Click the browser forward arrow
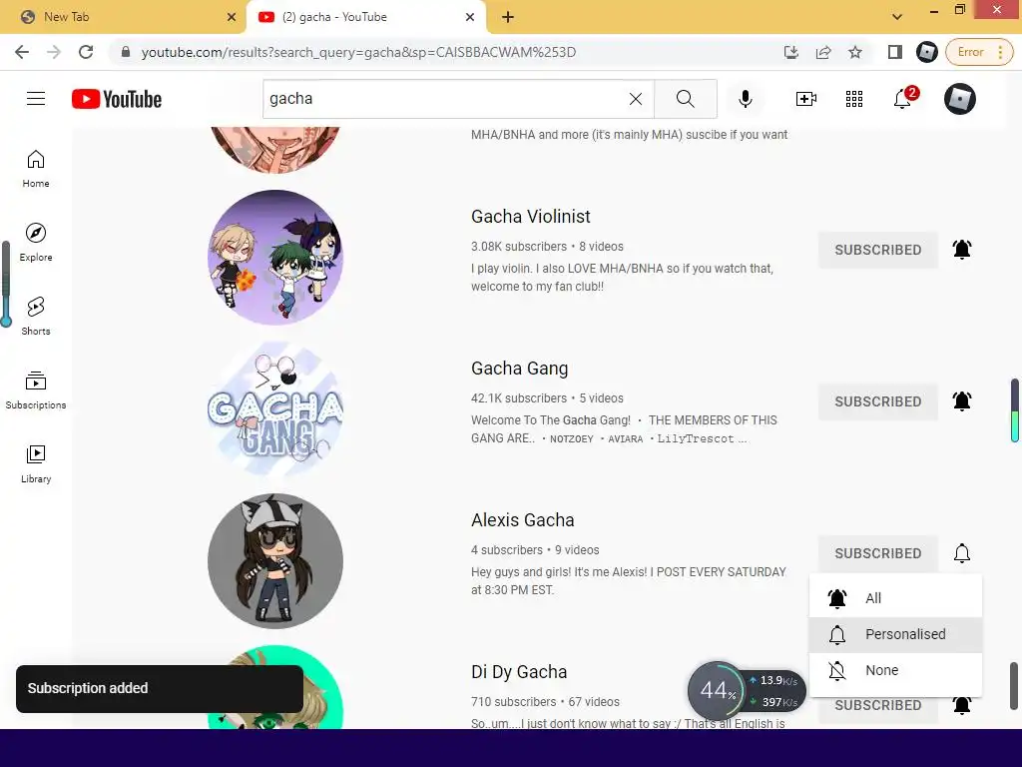This screenshot has height=767, width=1022. coord(54,52)
